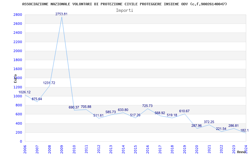Click the 610.67 data label
The image size is (249, 155).
click(x=184, y=111)
